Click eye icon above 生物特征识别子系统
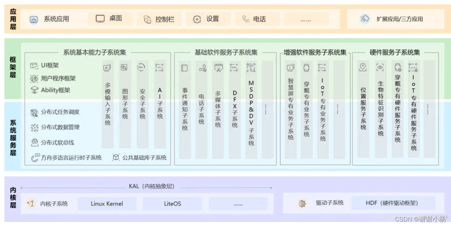Viewport: 451px width, 226px height. 380,67
